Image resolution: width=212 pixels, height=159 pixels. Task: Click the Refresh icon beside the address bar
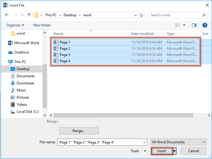[142, 15]
